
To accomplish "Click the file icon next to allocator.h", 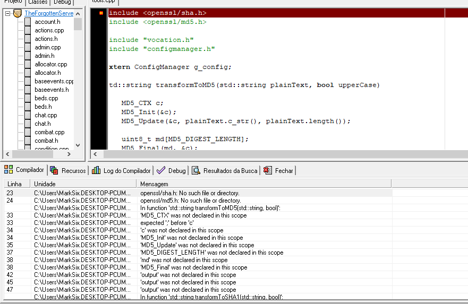I will (x=28, y=73).
